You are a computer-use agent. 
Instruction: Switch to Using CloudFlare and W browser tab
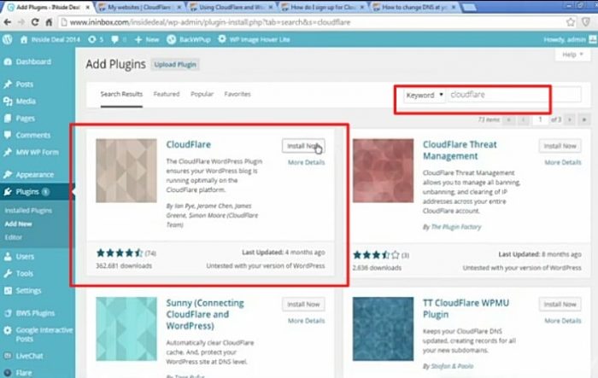point(232,7)
